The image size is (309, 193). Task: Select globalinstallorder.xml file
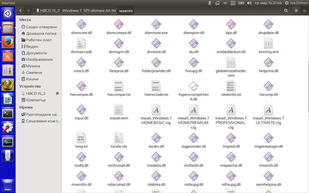coord(231,67)
